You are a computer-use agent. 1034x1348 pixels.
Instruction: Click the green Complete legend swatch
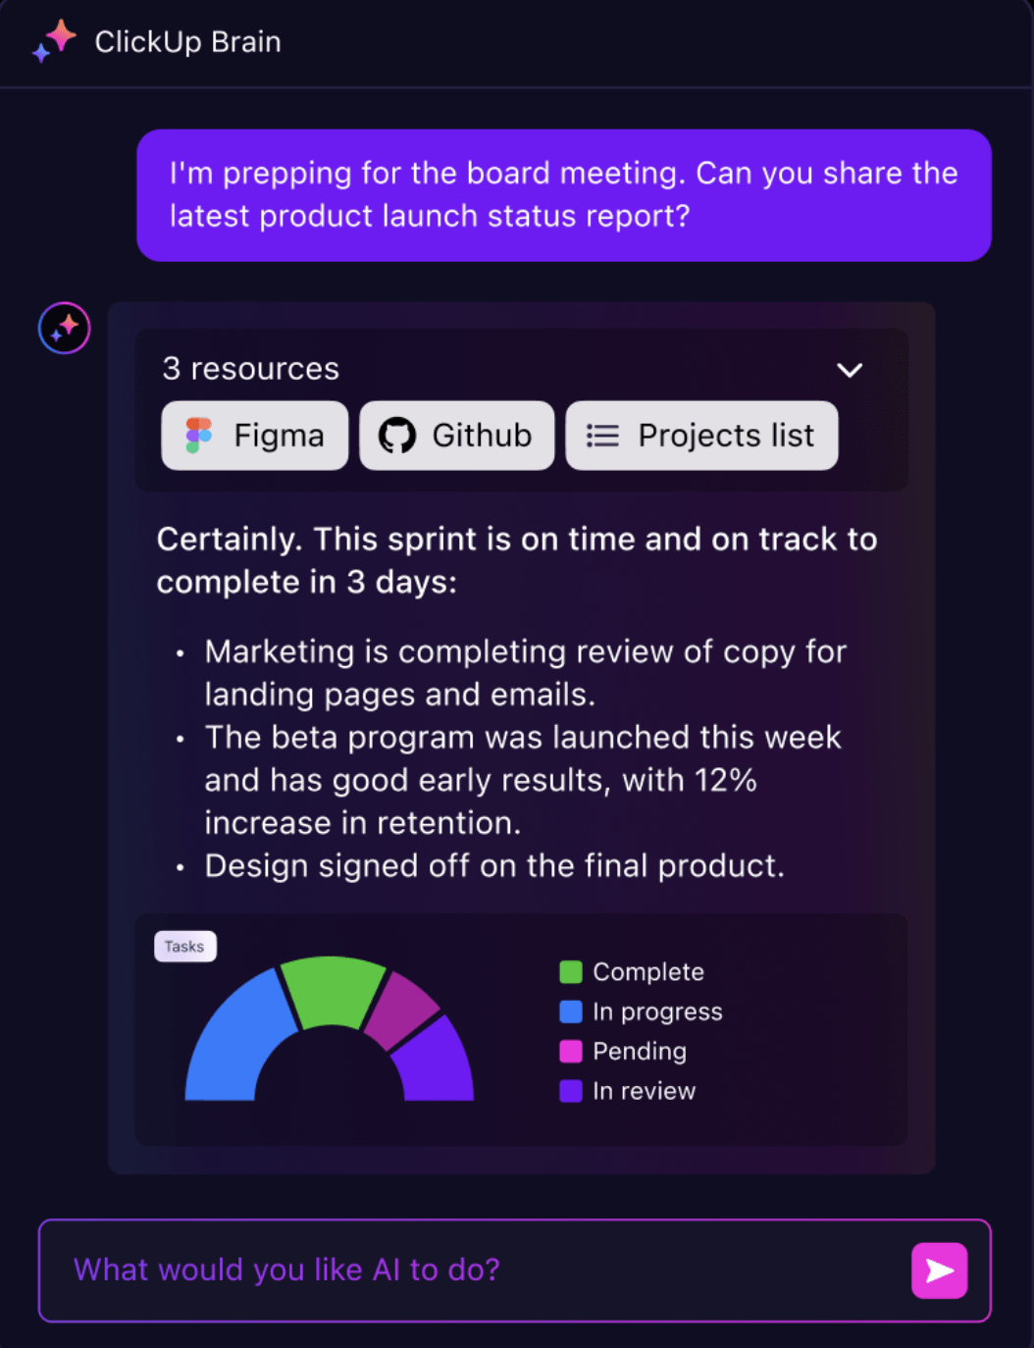click(570, 972)
